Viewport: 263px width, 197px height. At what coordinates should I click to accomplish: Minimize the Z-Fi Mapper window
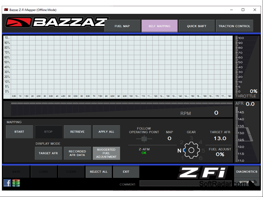231,10
